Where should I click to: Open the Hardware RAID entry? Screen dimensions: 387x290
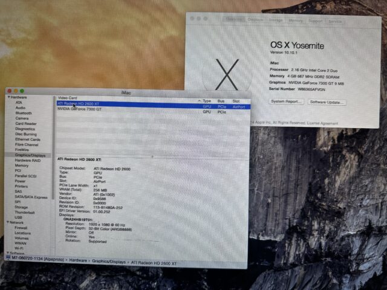[28, 160]
